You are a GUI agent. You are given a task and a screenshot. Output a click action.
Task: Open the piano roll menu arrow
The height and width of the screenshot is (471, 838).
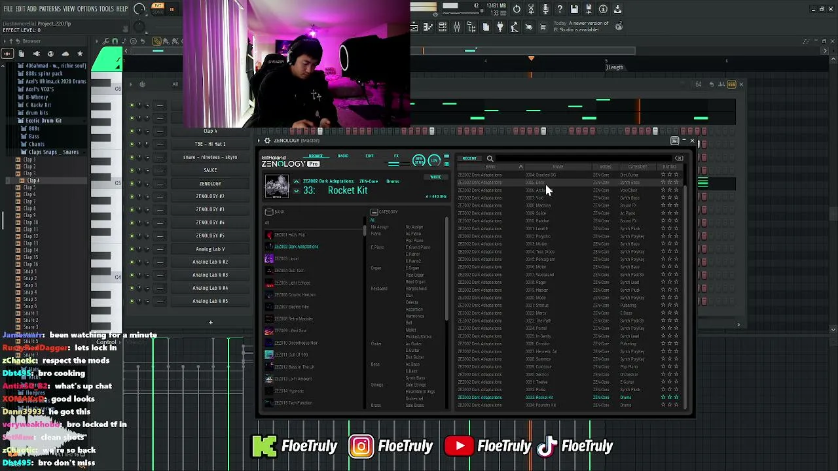click(98, 41)
